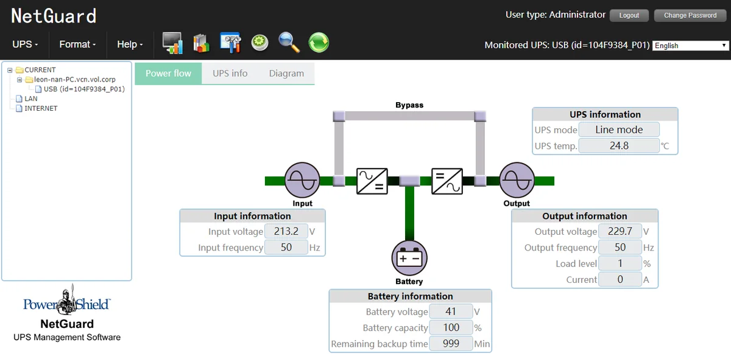Click the PowerShield logo
Image resolution: width=731 pixels, height=354 pixels.
[x=67, y=301]
